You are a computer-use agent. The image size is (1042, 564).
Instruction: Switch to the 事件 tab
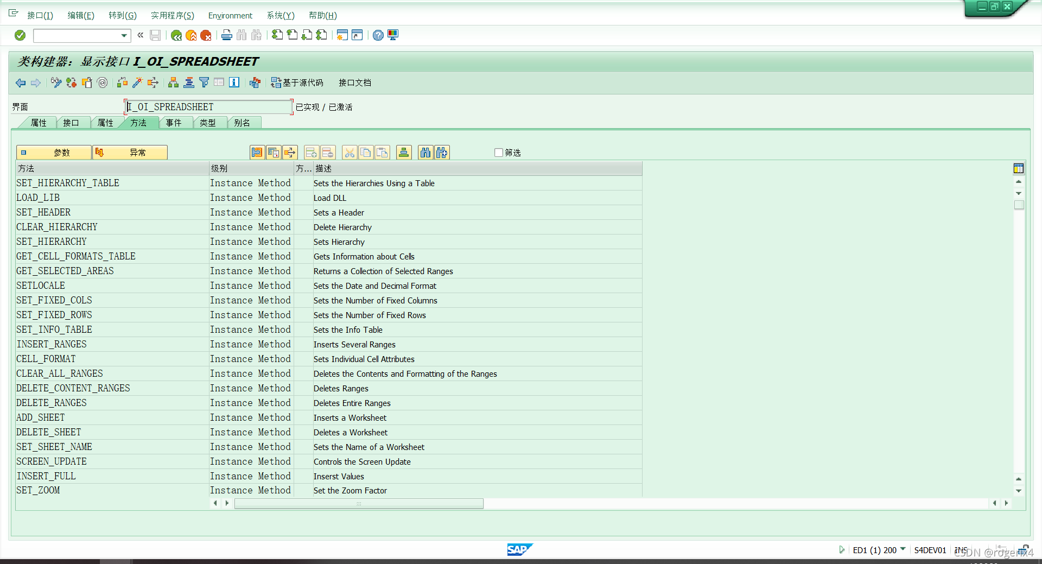click(174, 123)
